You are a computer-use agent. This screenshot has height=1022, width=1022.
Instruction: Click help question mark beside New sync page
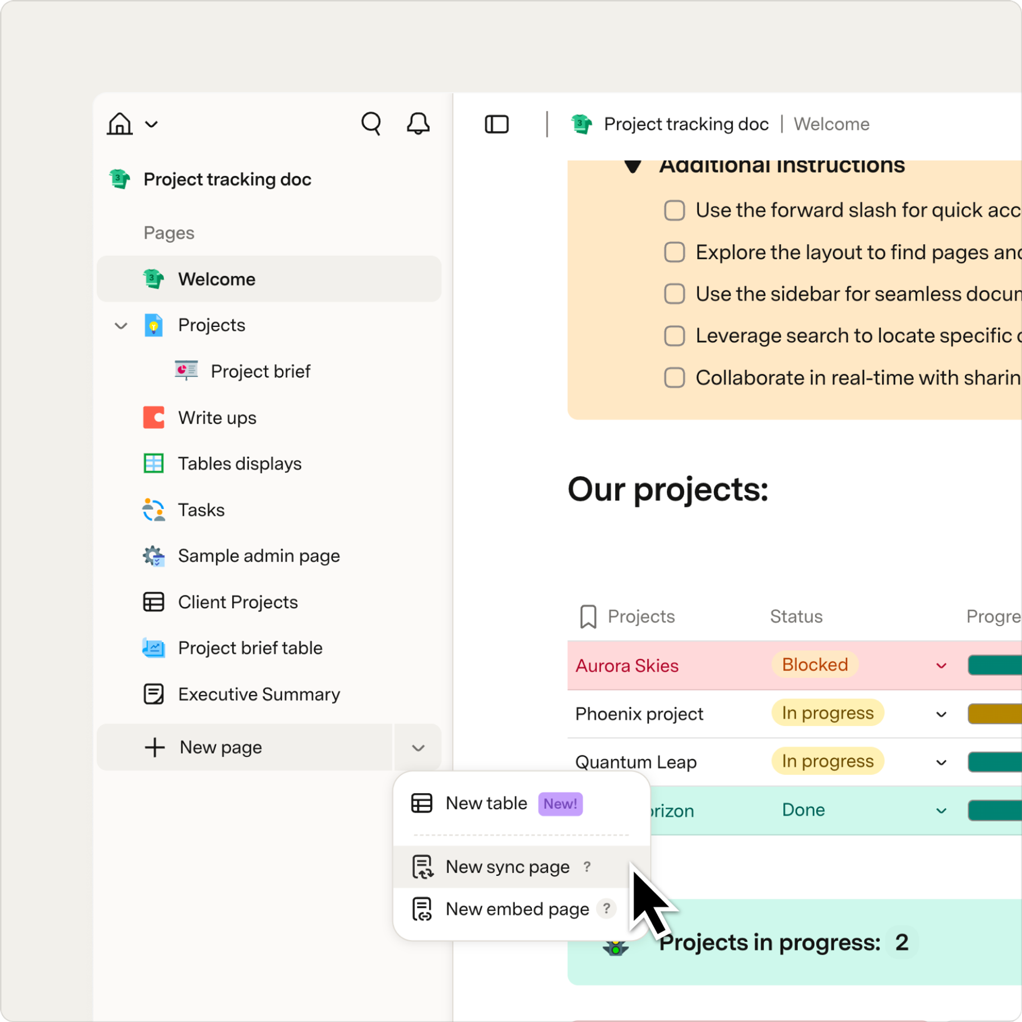[x=587, y=867]
